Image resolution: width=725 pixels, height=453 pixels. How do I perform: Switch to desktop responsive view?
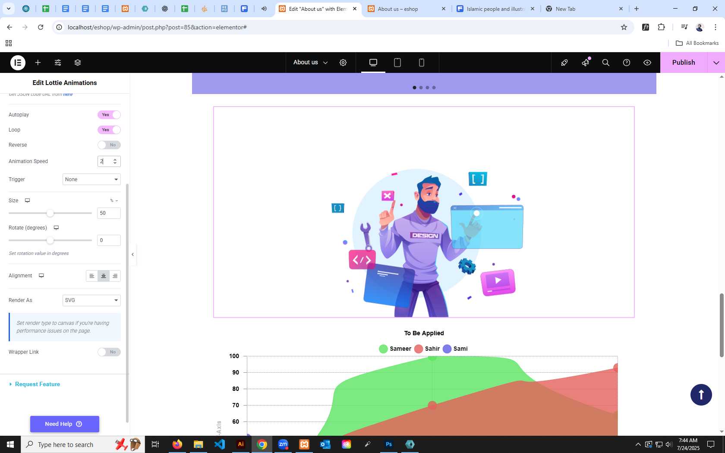coord(373,63)
